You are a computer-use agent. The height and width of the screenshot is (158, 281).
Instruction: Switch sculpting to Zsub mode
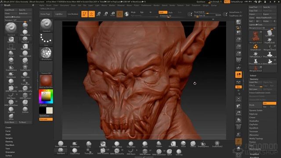pyautogui.click(x=170, y=12)
